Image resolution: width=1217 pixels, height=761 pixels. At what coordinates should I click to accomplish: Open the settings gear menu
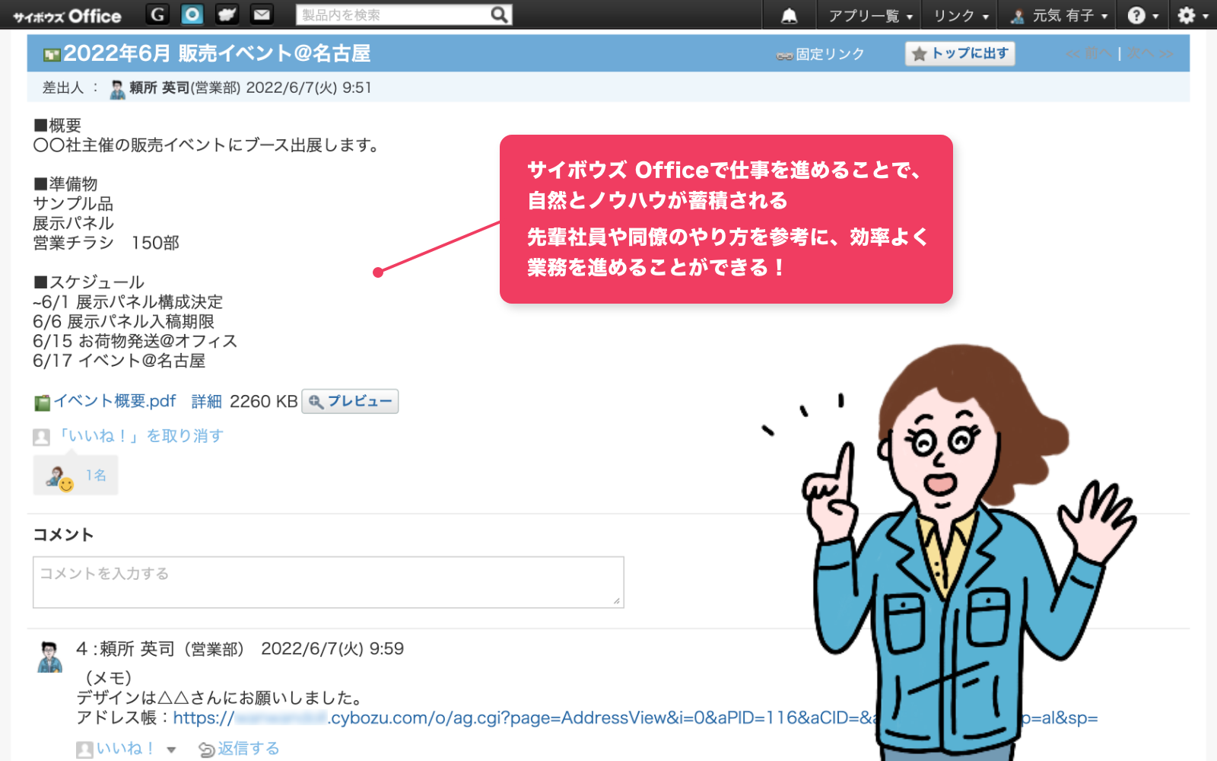[1191, 16]
